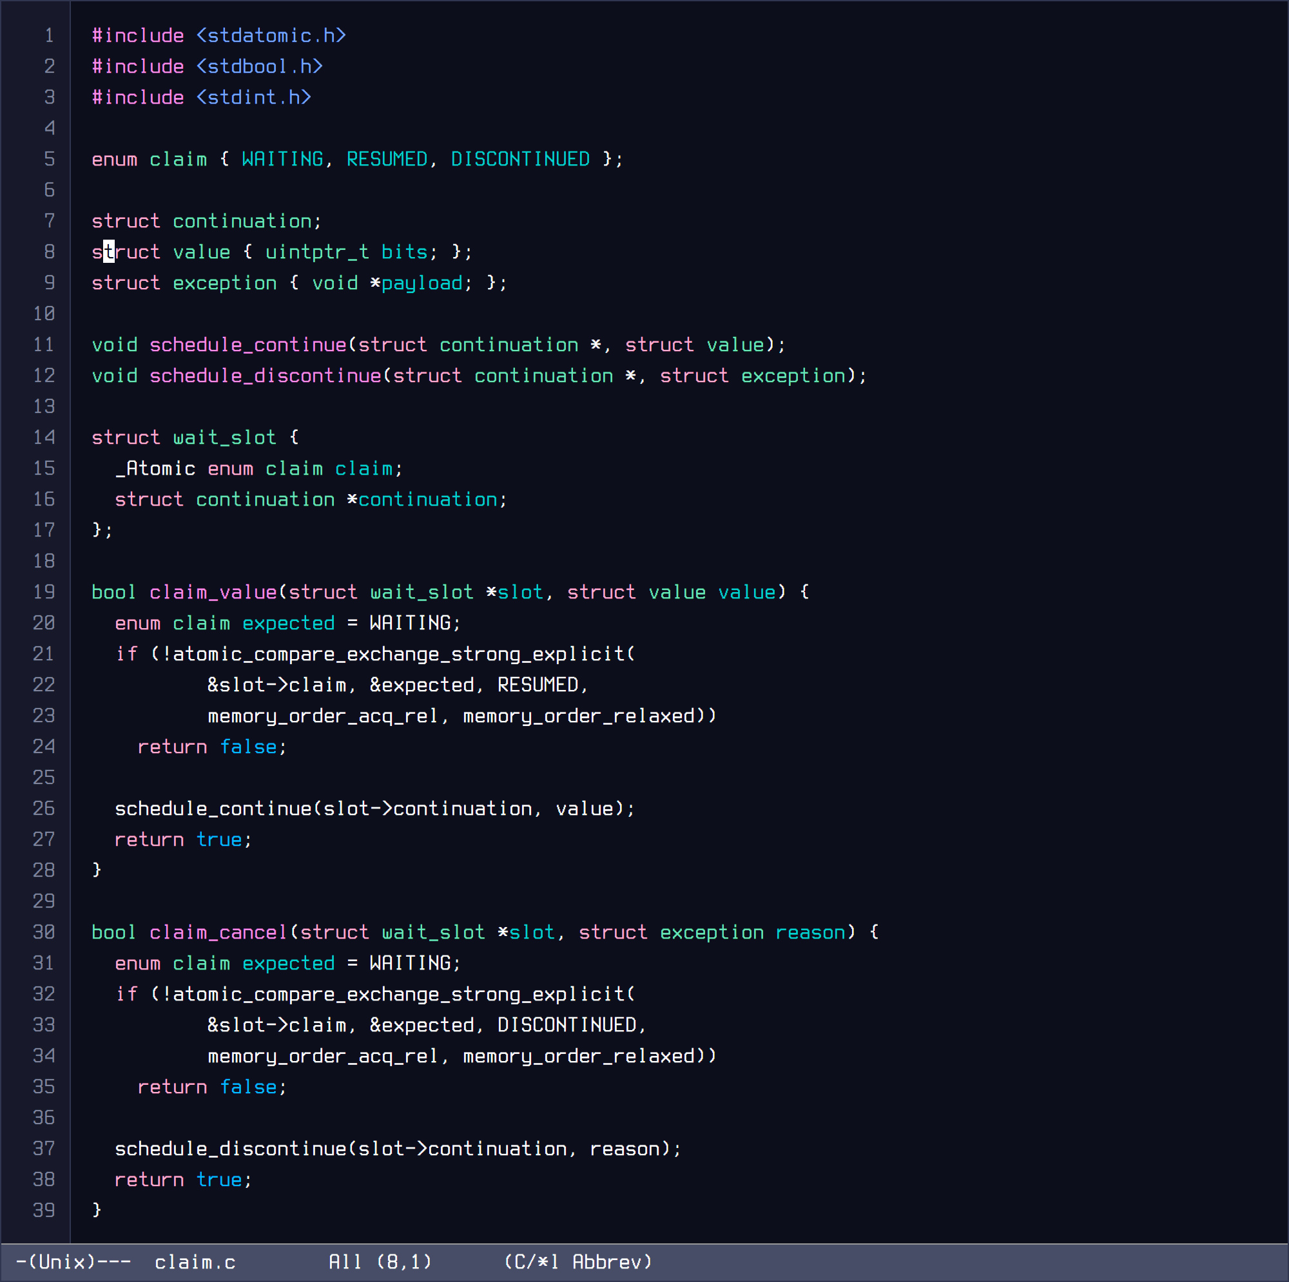Click the stdint.h include on line 3

click(x=253, y=97)
